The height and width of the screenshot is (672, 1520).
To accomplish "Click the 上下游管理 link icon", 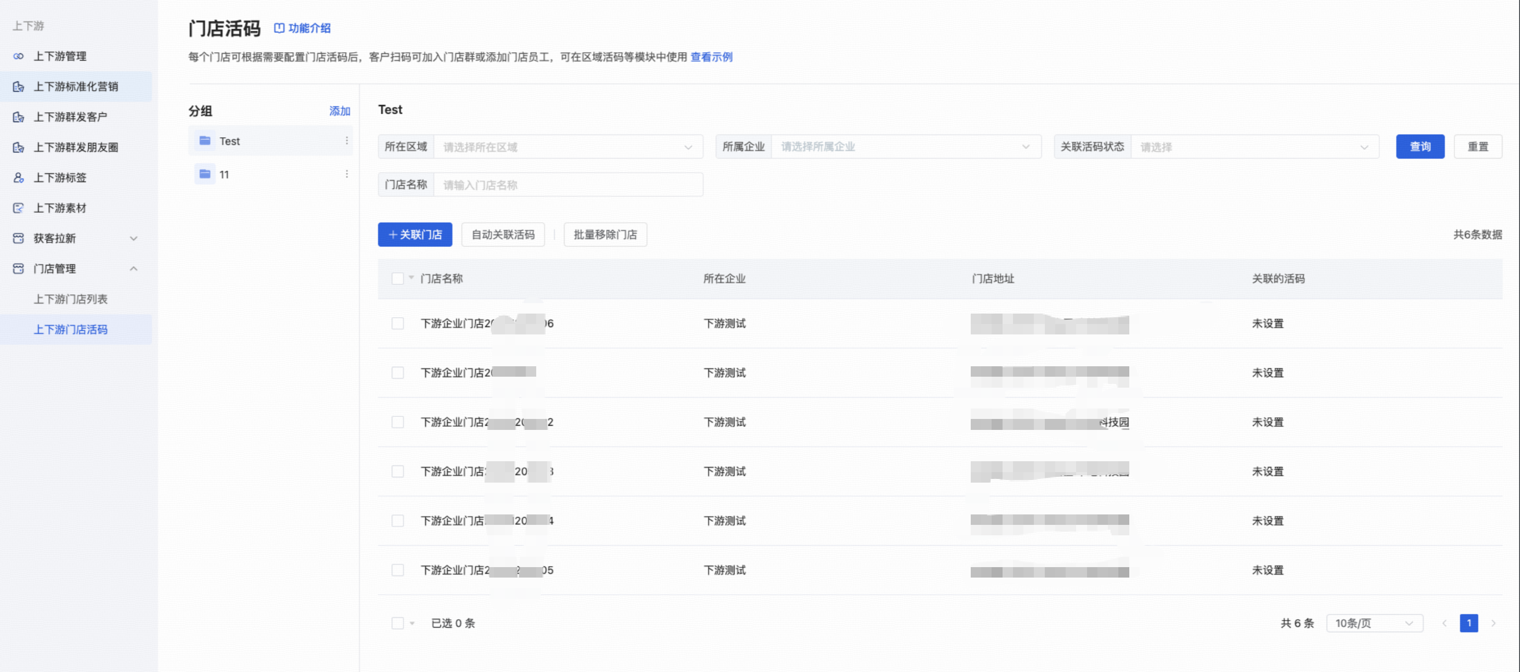I will click(x=18, y=56).
